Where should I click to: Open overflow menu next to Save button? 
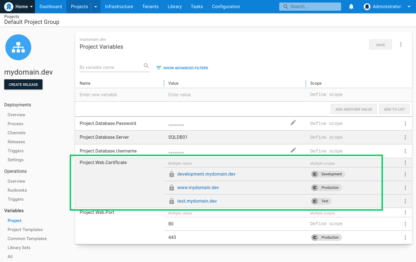click(x=401, y=44)
